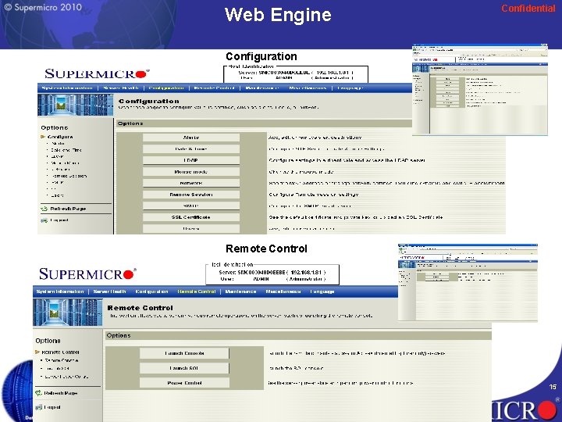
Task: Click the Configuration page heading text
Action: coord(149,101)
